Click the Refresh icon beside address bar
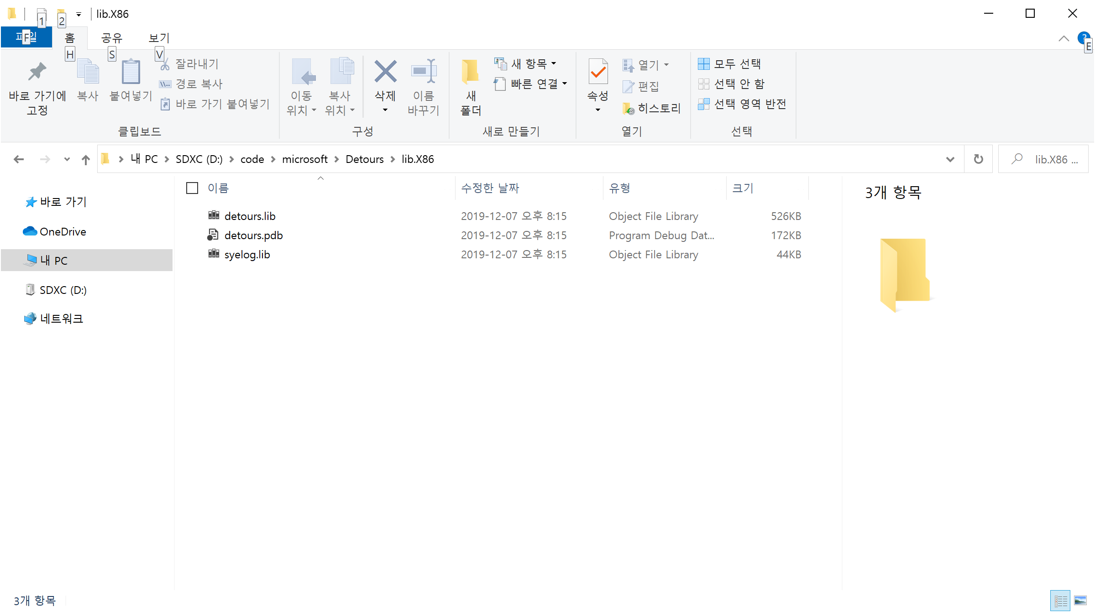Screen dimensions: 1095x612 pos(978,159)
